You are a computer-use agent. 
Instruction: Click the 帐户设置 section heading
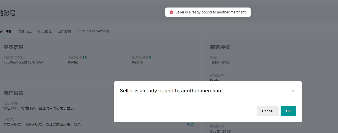click(x=14, y=93)
